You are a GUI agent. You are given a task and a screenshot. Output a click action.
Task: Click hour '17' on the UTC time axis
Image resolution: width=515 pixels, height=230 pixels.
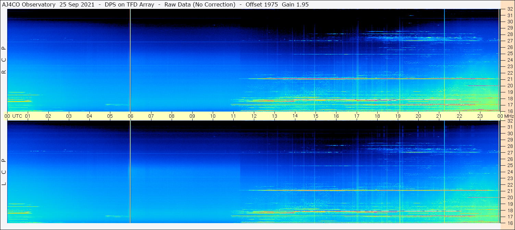click(357, 116)
